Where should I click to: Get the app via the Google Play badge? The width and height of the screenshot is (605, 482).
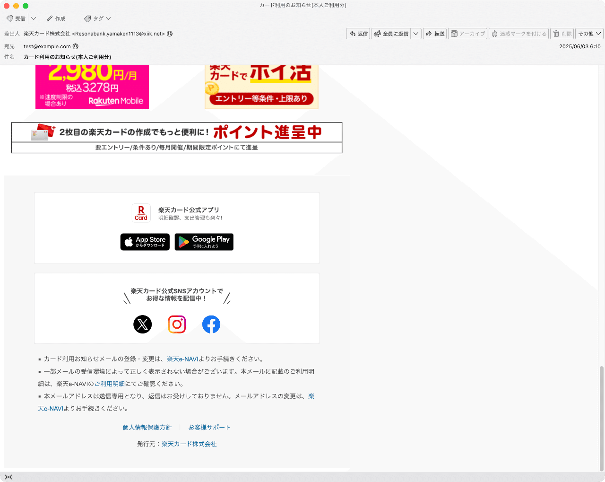(204, 242)
